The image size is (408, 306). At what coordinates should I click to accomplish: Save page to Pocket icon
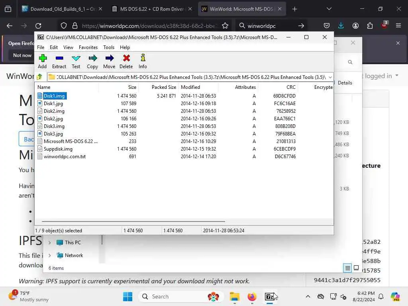(327, 26)
